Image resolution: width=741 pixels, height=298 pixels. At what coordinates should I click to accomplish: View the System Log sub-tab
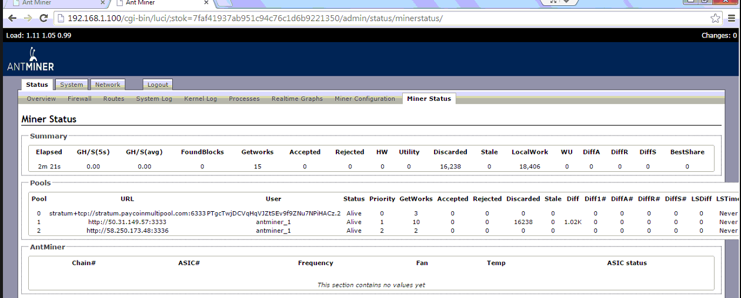[154, 99]
